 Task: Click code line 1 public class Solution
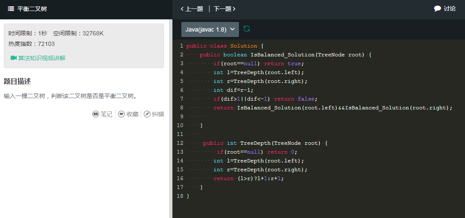click(225, 46)
